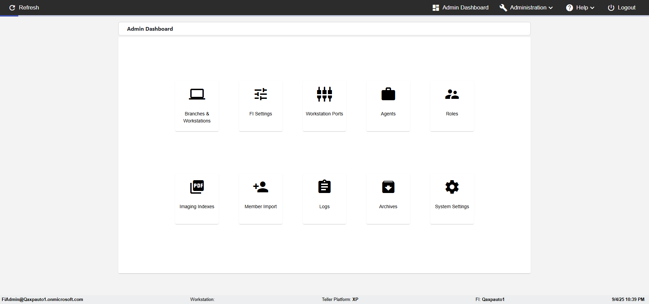
Task: Click the Refresh circular arrow icon
Action: (12, 7)
